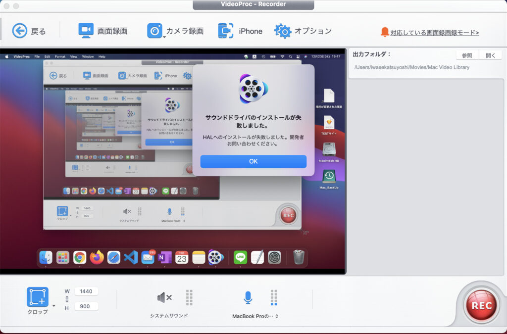Open Mail with the 895 badge
The width and height of the screenshot is (507, 334).
coord(148,257)
